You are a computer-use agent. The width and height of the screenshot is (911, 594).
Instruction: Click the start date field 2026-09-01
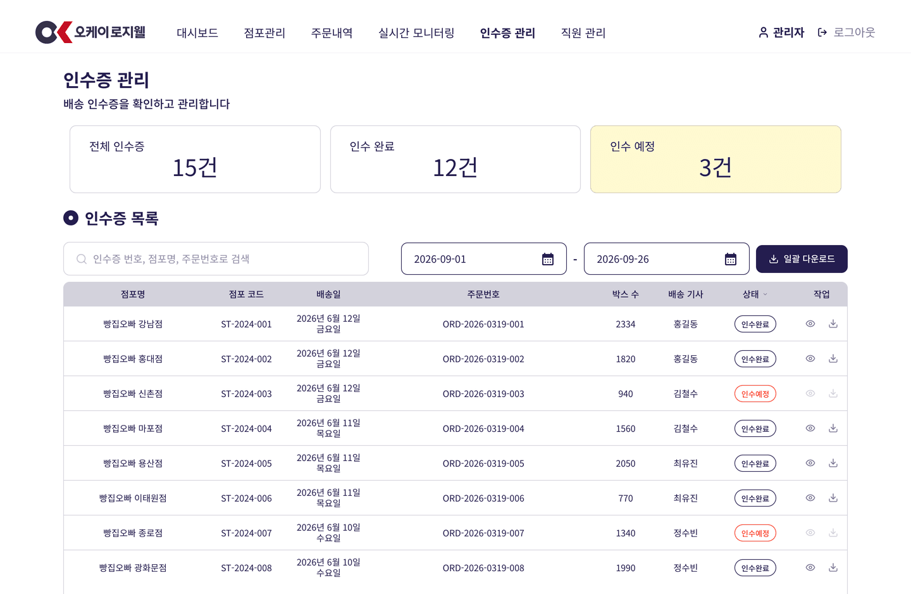tap(484, 259)
